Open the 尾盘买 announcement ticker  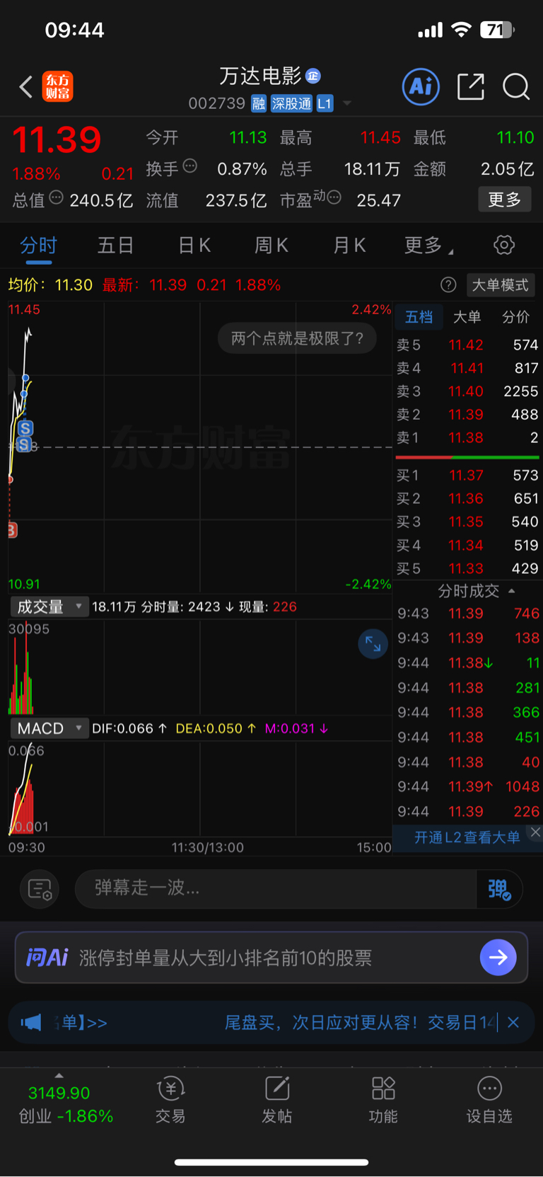coord(360,1023)
